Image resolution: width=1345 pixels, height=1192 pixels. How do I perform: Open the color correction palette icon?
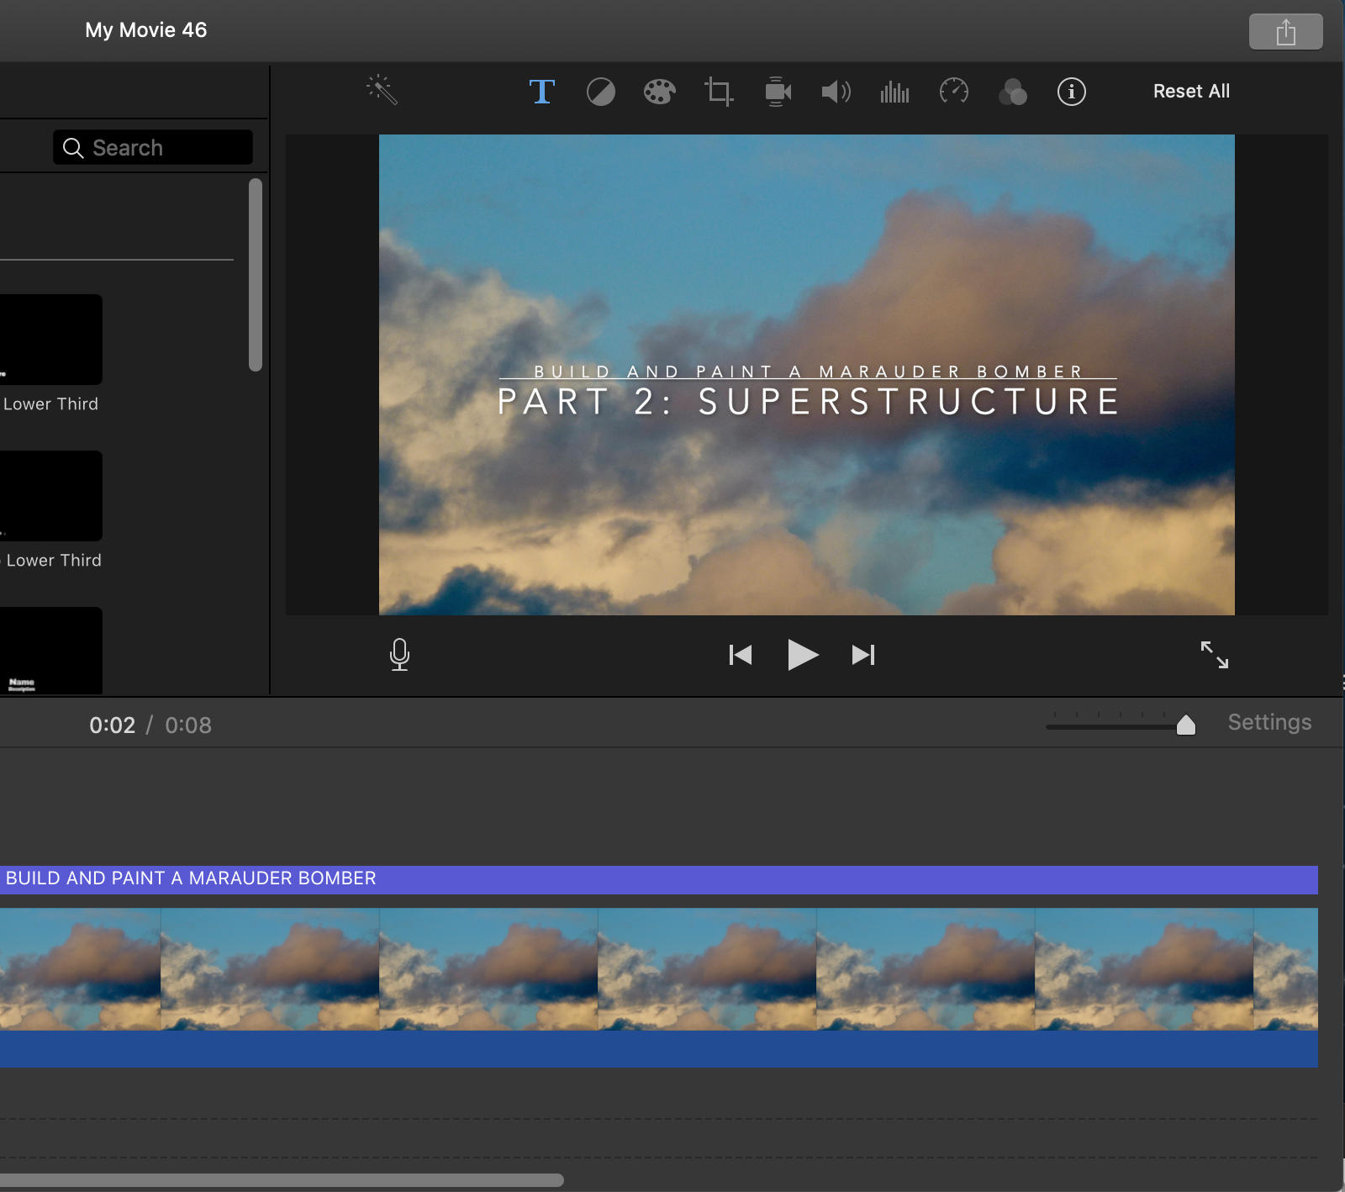click(x=660, y=92)
